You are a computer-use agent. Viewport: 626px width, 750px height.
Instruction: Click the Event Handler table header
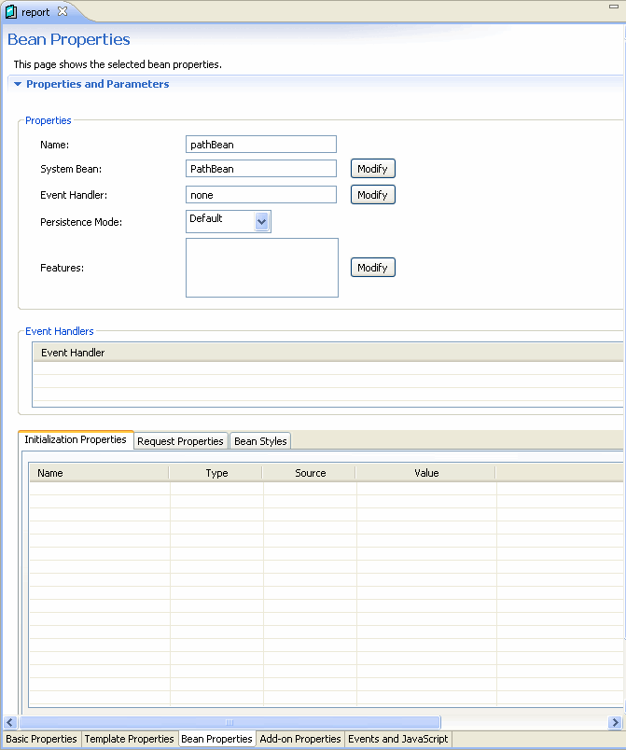pyautogui.click(x=328, y=353)
